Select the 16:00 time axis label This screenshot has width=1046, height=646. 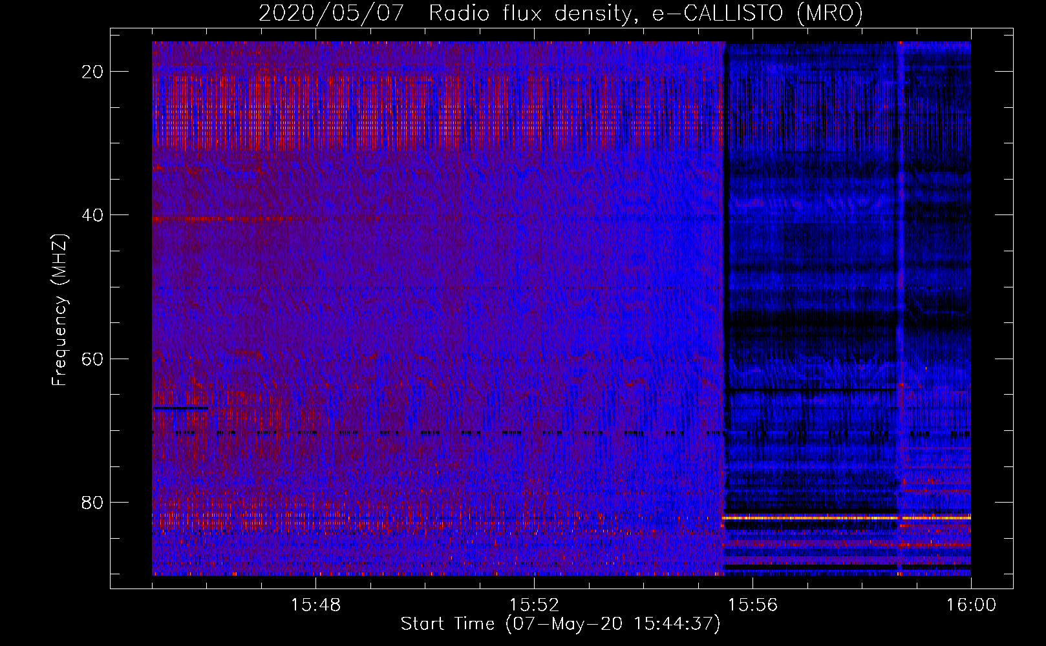[971, 605]
